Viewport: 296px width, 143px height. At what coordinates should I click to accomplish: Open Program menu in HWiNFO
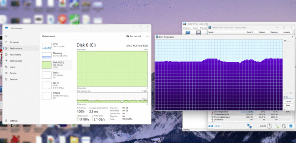click(187, 28)
